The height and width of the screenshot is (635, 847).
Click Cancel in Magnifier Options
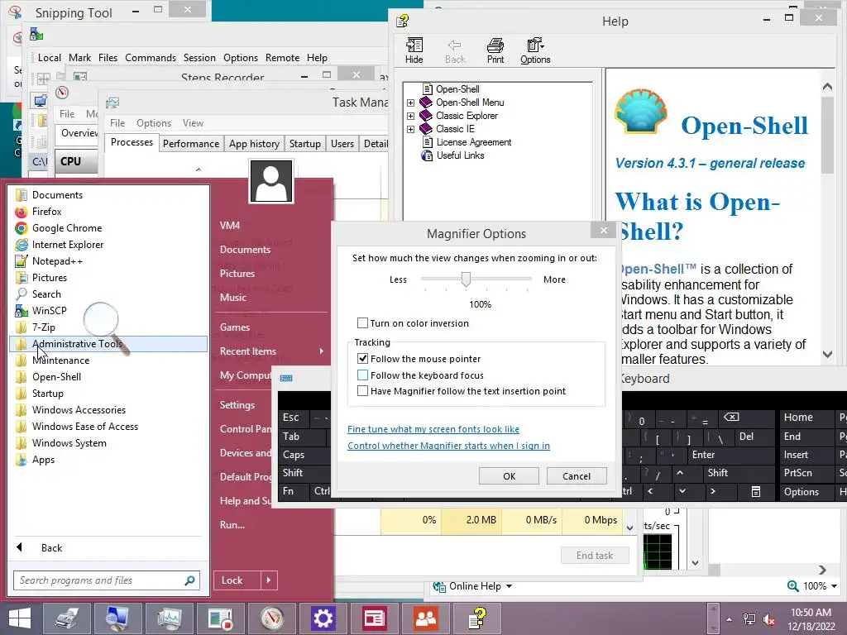click(x=577, y=476)
